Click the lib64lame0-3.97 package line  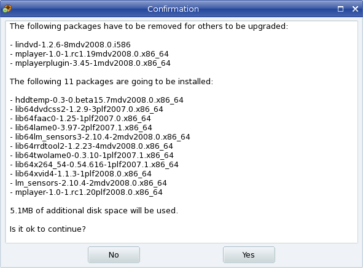click(x=81, y=128)
